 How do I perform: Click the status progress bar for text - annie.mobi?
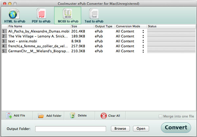click(171, 41)
